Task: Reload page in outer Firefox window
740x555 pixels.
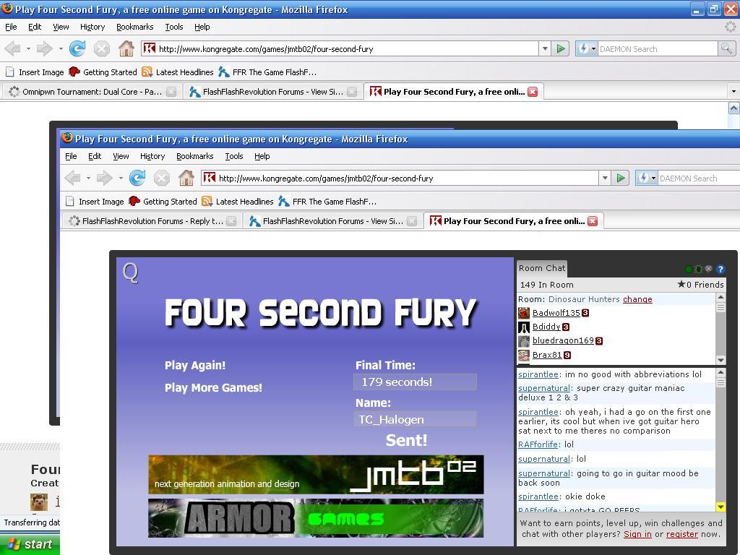Action: (x=77, y=48)
